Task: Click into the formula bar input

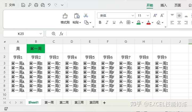Action: tap(129, 34)
